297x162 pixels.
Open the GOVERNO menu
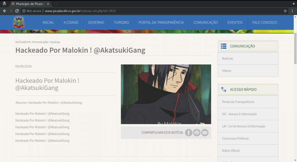[x=96, y=22]
